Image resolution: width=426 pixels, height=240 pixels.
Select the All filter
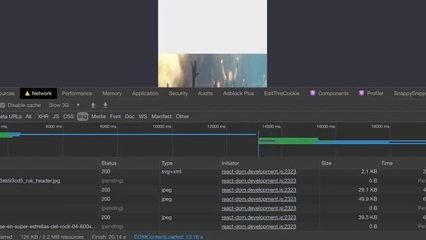point(29,117)
